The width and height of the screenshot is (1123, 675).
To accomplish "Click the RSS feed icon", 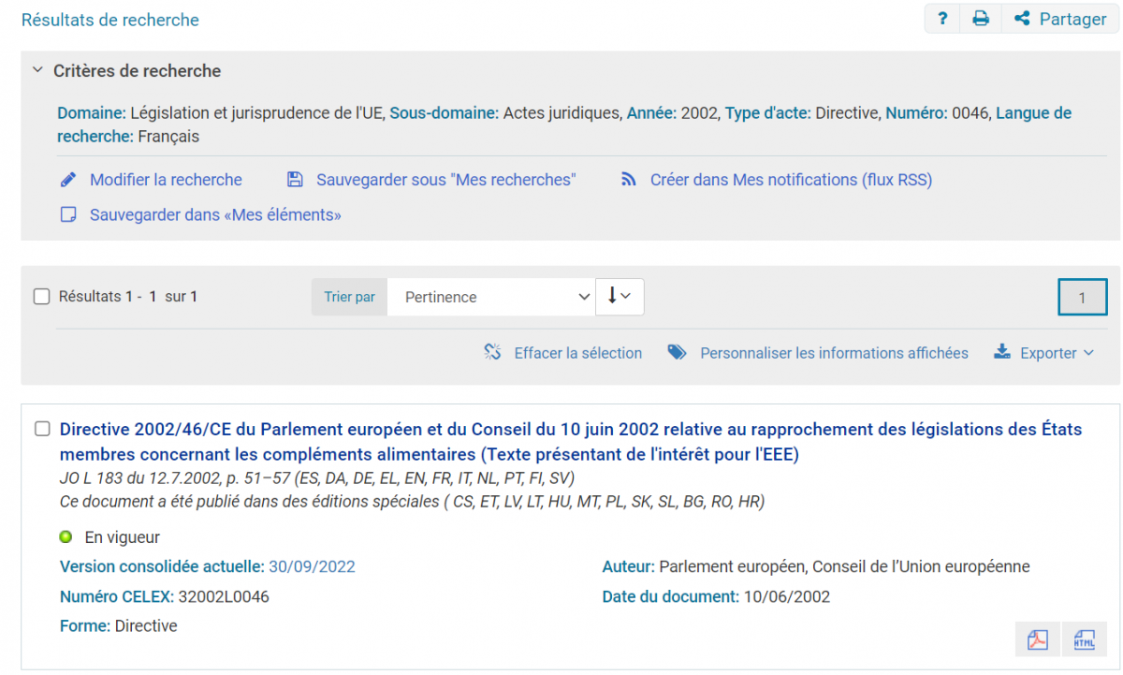I will coord(629,180).
